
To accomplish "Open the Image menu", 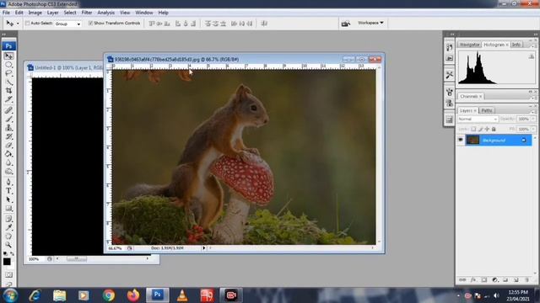I will pyautogui.click(x=35, y=13).
